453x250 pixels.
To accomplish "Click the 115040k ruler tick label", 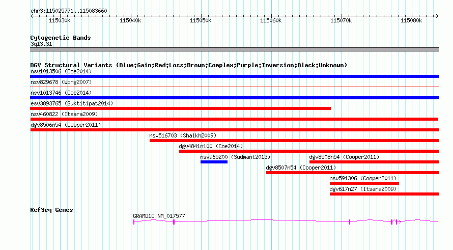I will tap(130, 20).
